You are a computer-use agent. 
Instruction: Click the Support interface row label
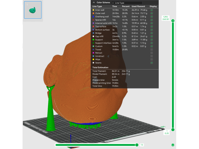(x=103, y=43)
